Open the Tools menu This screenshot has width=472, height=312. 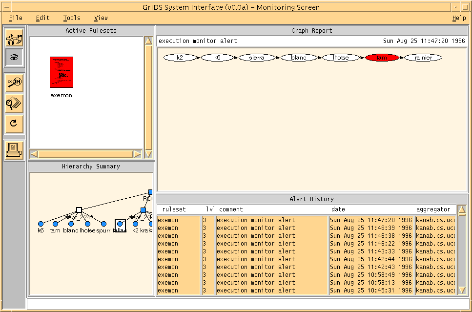[72, 18]
